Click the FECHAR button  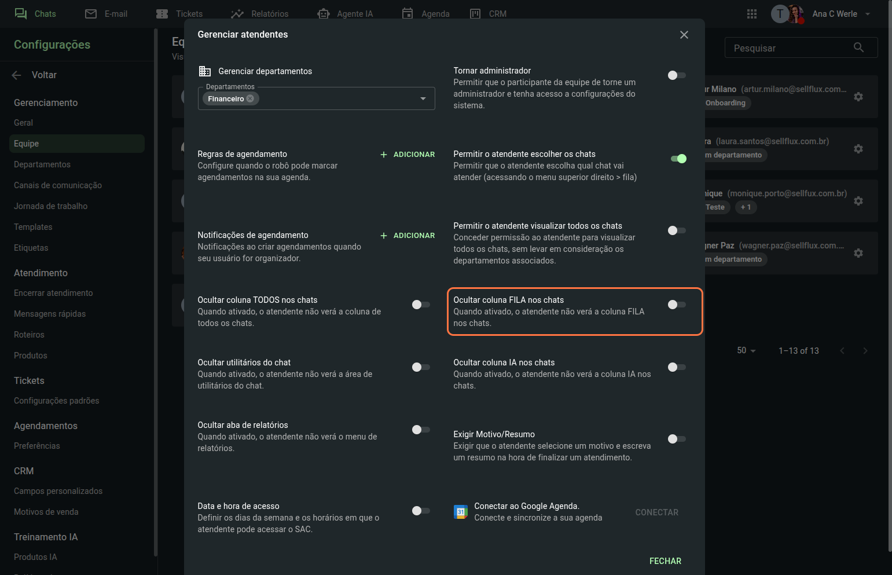pyautogui.click(x=665, y=561)
